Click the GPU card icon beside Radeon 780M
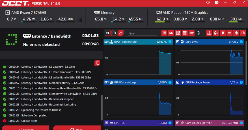Viewport: 248px width, 130px height. [x=159, y=12]
